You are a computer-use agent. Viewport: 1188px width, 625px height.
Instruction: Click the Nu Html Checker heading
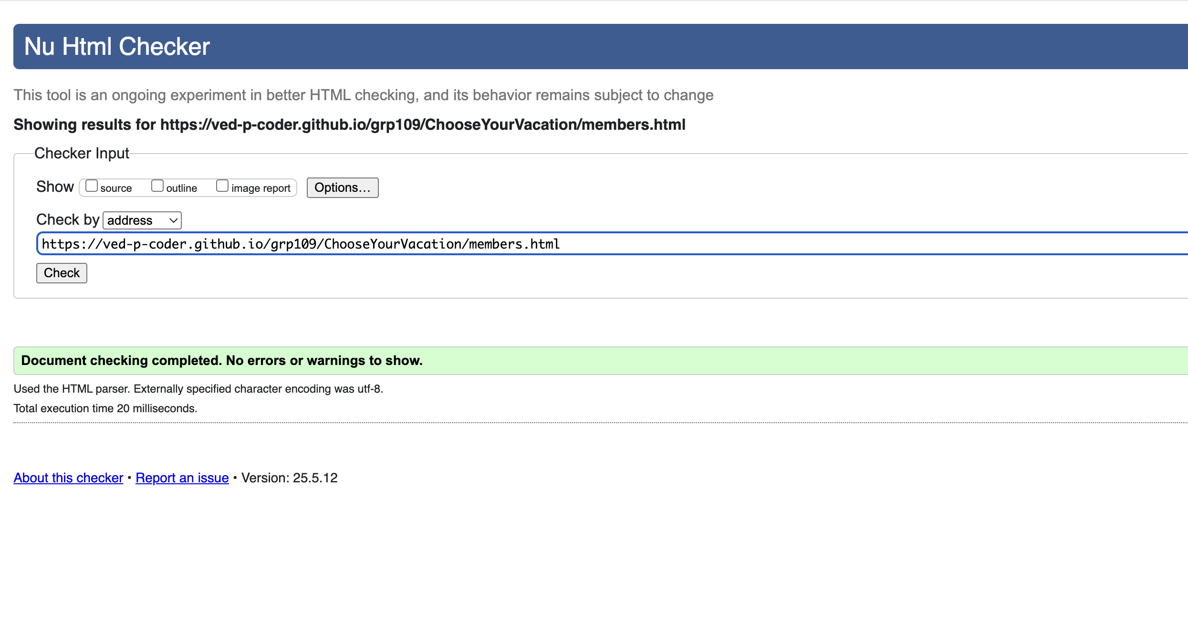117,47
